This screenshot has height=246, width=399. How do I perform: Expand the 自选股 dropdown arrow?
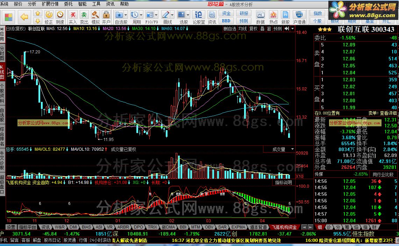pos(126,15)
